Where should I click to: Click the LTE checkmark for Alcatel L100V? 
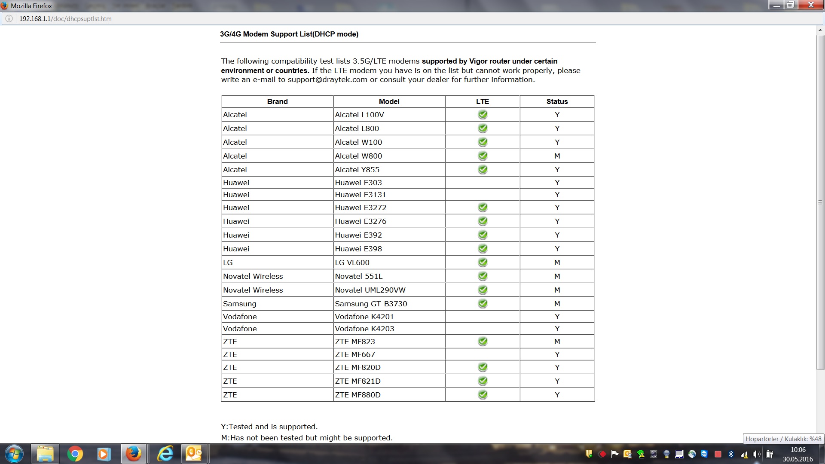(483, 115)
